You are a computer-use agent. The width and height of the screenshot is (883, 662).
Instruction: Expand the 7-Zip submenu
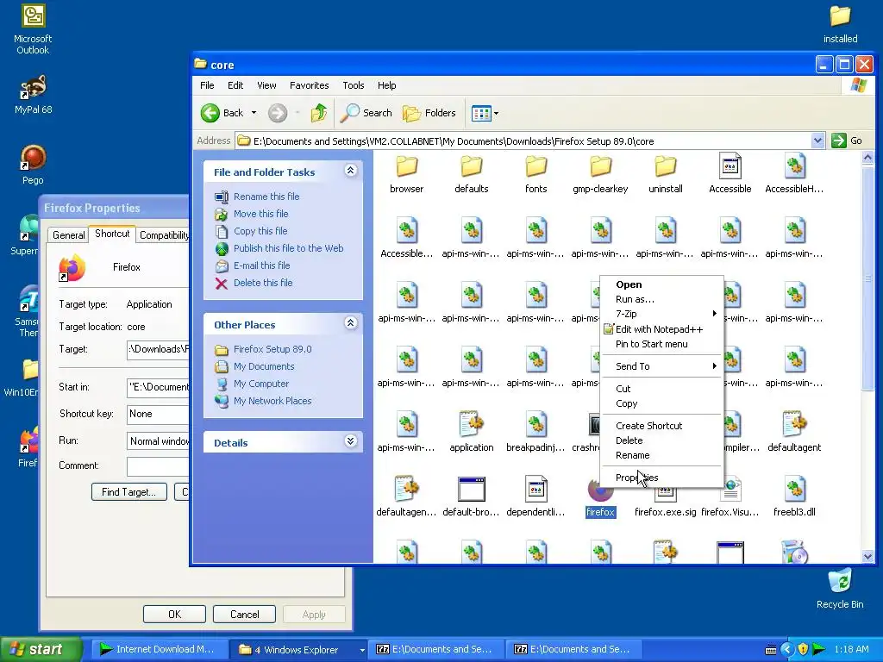(x=661, y=314)
